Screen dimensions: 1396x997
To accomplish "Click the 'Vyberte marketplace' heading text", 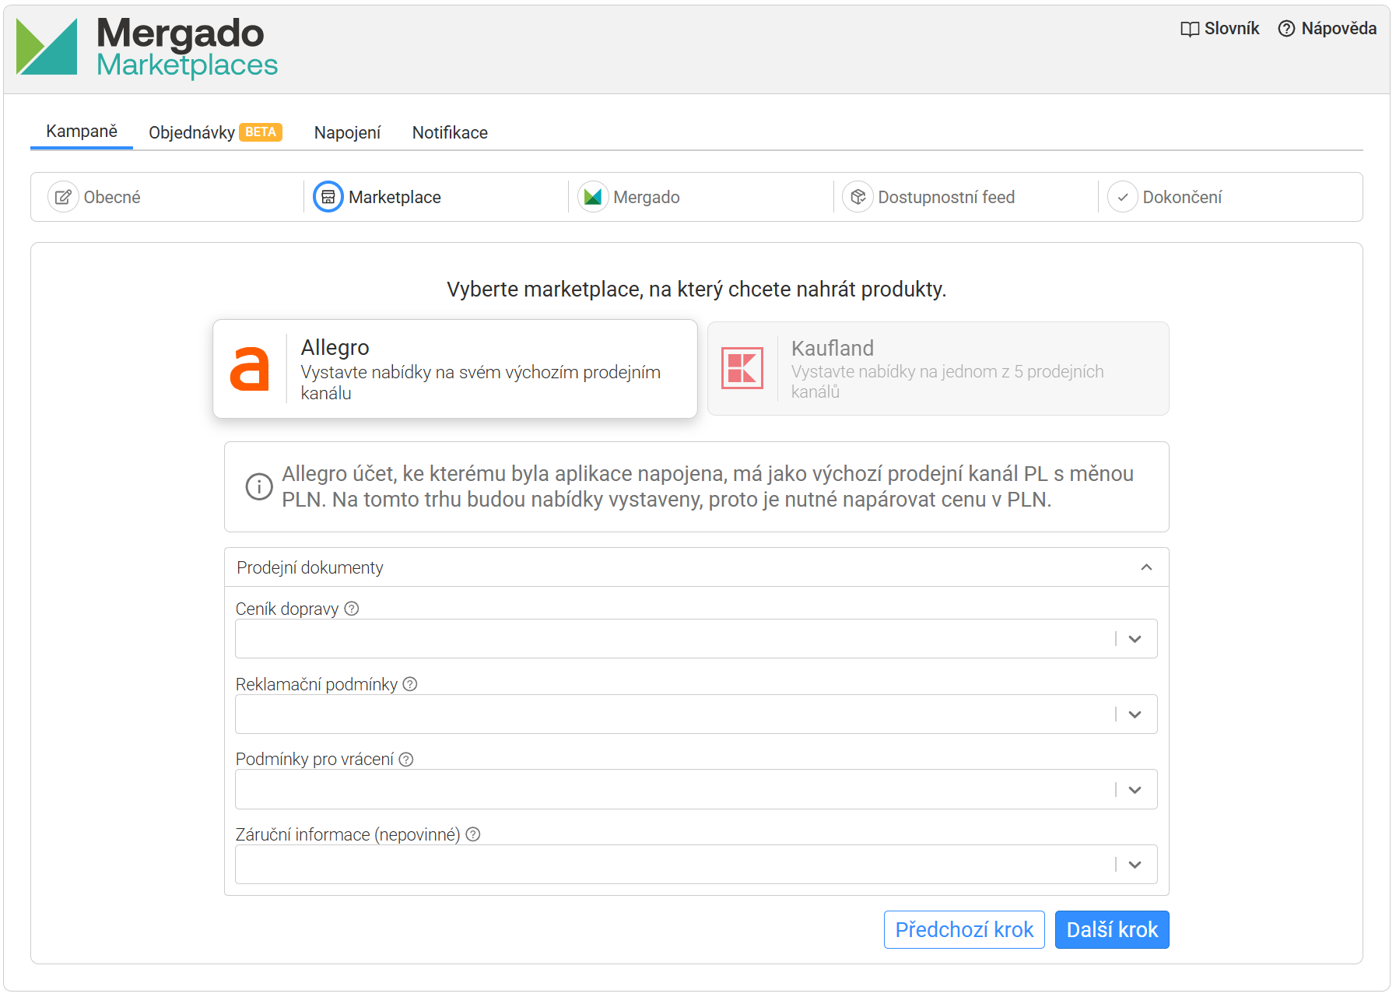I will pos(696,290).
